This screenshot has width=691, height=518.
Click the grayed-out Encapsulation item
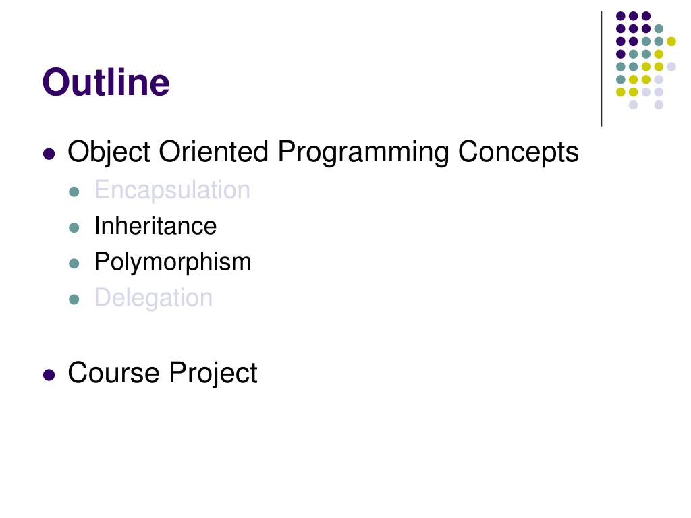[172, 190]
